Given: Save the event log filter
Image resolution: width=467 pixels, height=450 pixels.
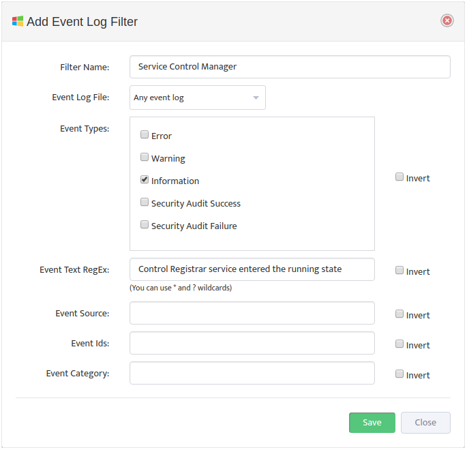Looking at the screenshot, I should click(372, 423).
